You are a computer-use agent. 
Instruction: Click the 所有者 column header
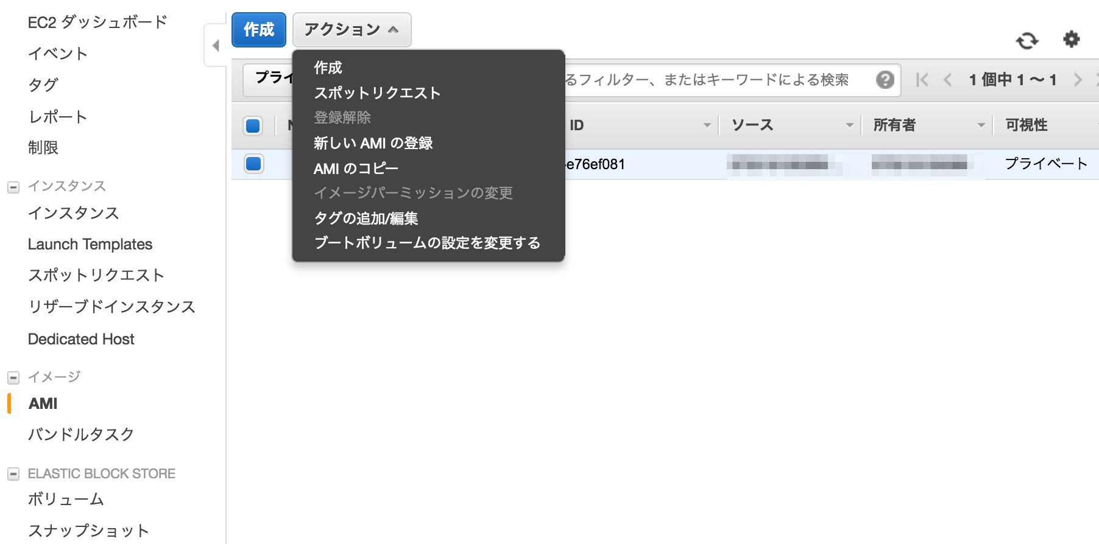(895, 125)
